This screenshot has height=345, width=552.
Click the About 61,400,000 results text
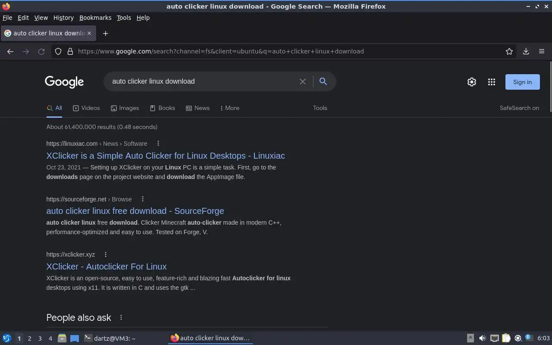coord(102,127)
